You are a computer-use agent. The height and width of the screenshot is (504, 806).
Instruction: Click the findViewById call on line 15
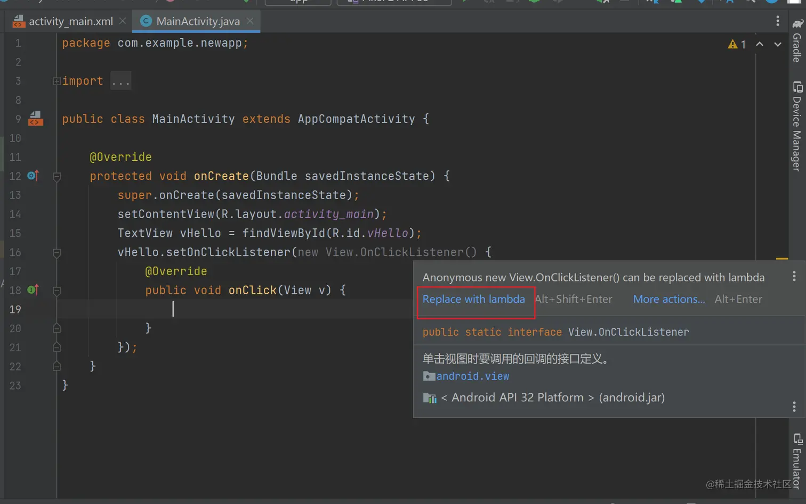pos(284,233)
